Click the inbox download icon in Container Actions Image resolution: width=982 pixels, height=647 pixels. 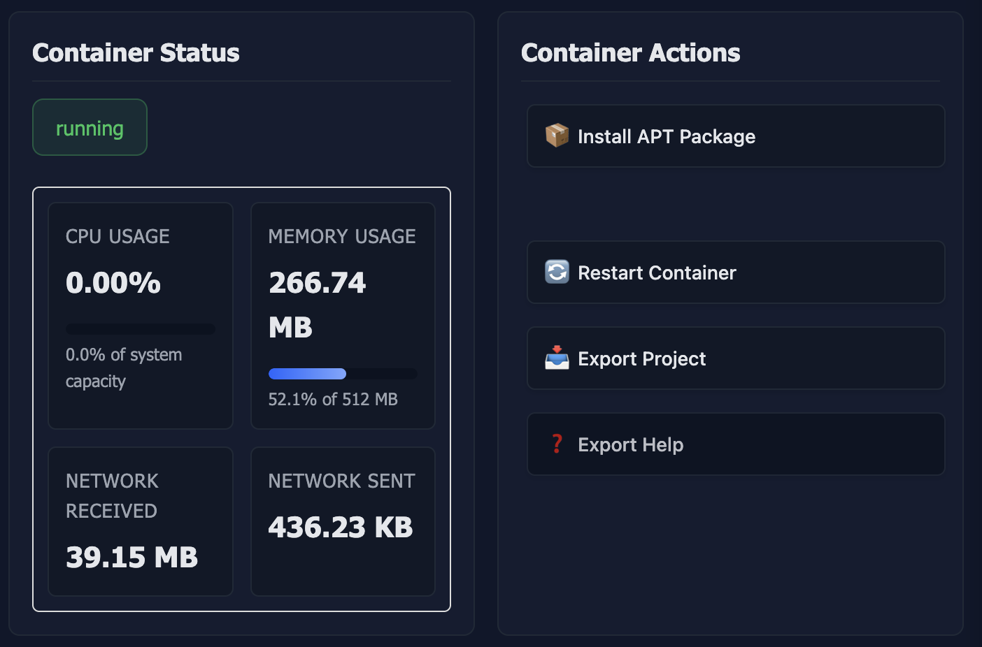tap(556, 358)
